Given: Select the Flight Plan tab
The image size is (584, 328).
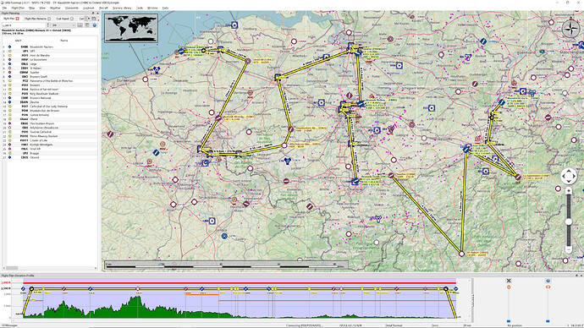Looking at the screenshot, I should pos(11,19).
